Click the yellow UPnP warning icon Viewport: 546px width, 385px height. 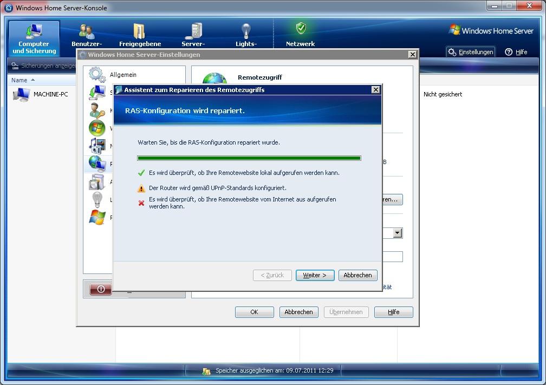tap(141, 188)
